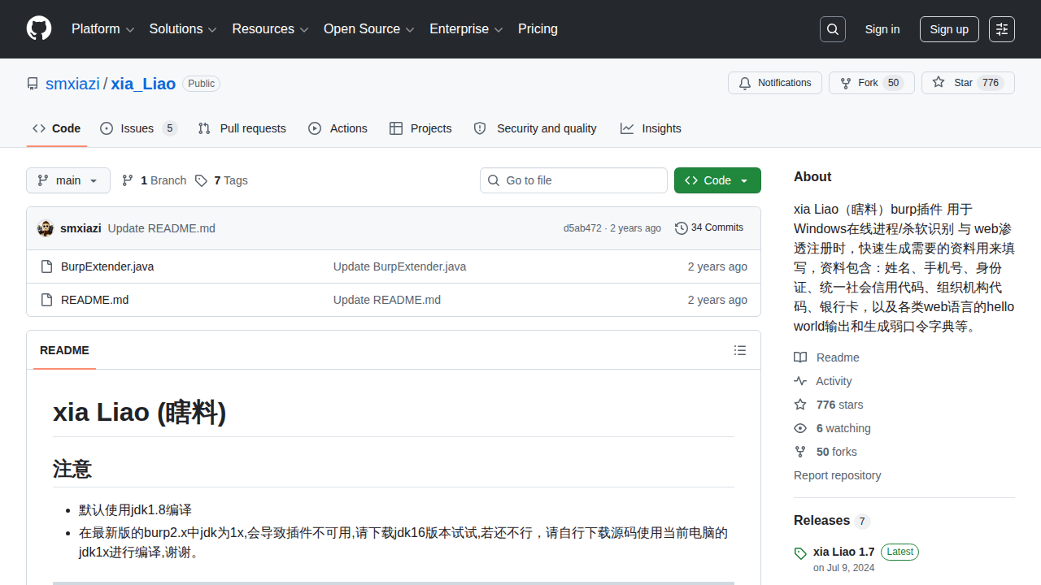Click the fork icon beside 50 forks

(x=800, y=452)
